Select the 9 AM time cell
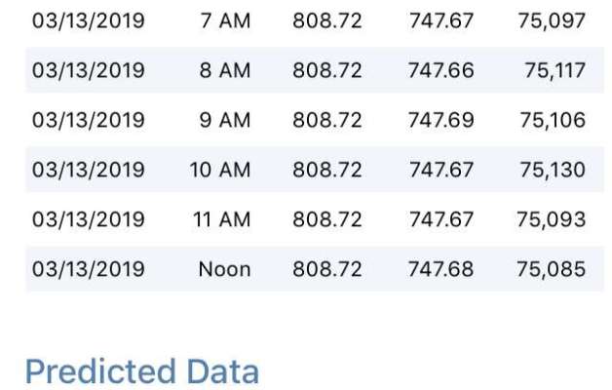Image resolution: width=612 pixels, height=390 pixels. tap(225, 120)
